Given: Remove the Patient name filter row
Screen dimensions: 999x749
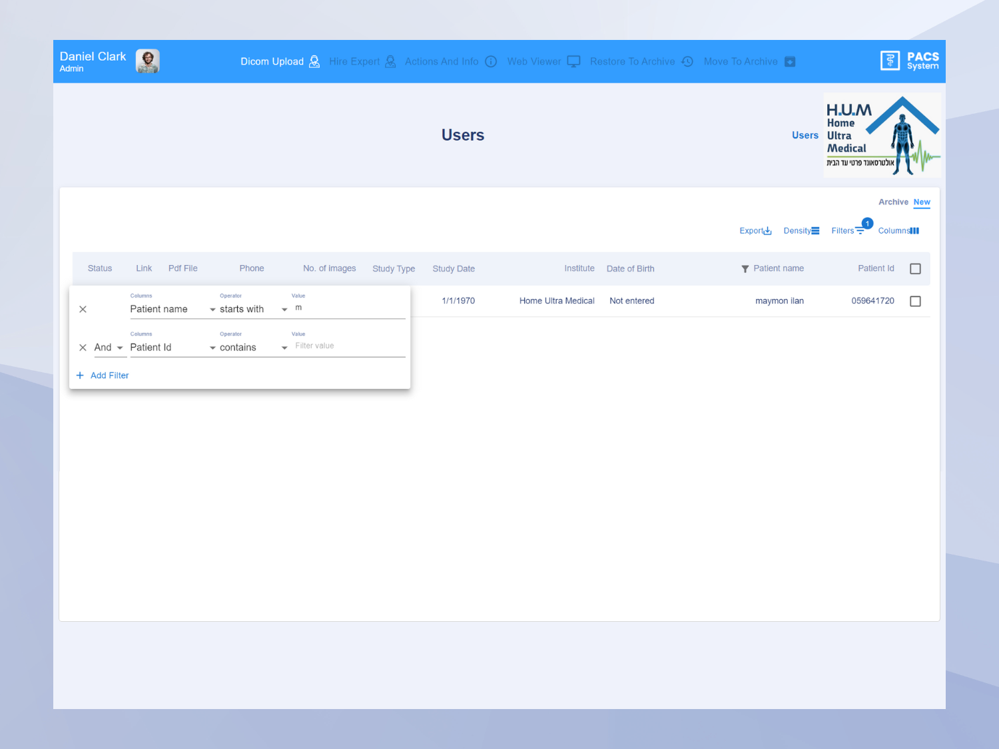Looking at the screenshot, I should pyautogui.click(x=83, y=309).
